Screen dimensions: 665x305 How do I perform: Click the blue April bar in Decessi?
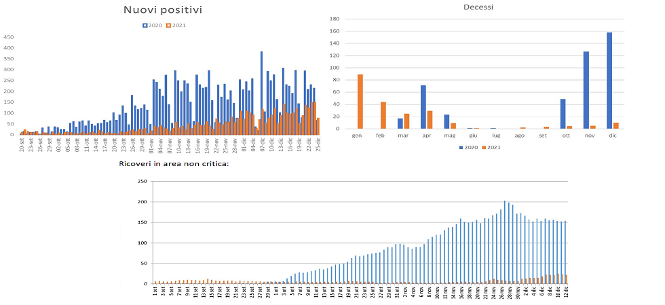pos(423,106)
